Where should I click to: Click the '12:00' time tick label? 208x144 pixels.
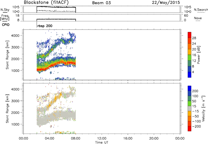coord(102,139)
